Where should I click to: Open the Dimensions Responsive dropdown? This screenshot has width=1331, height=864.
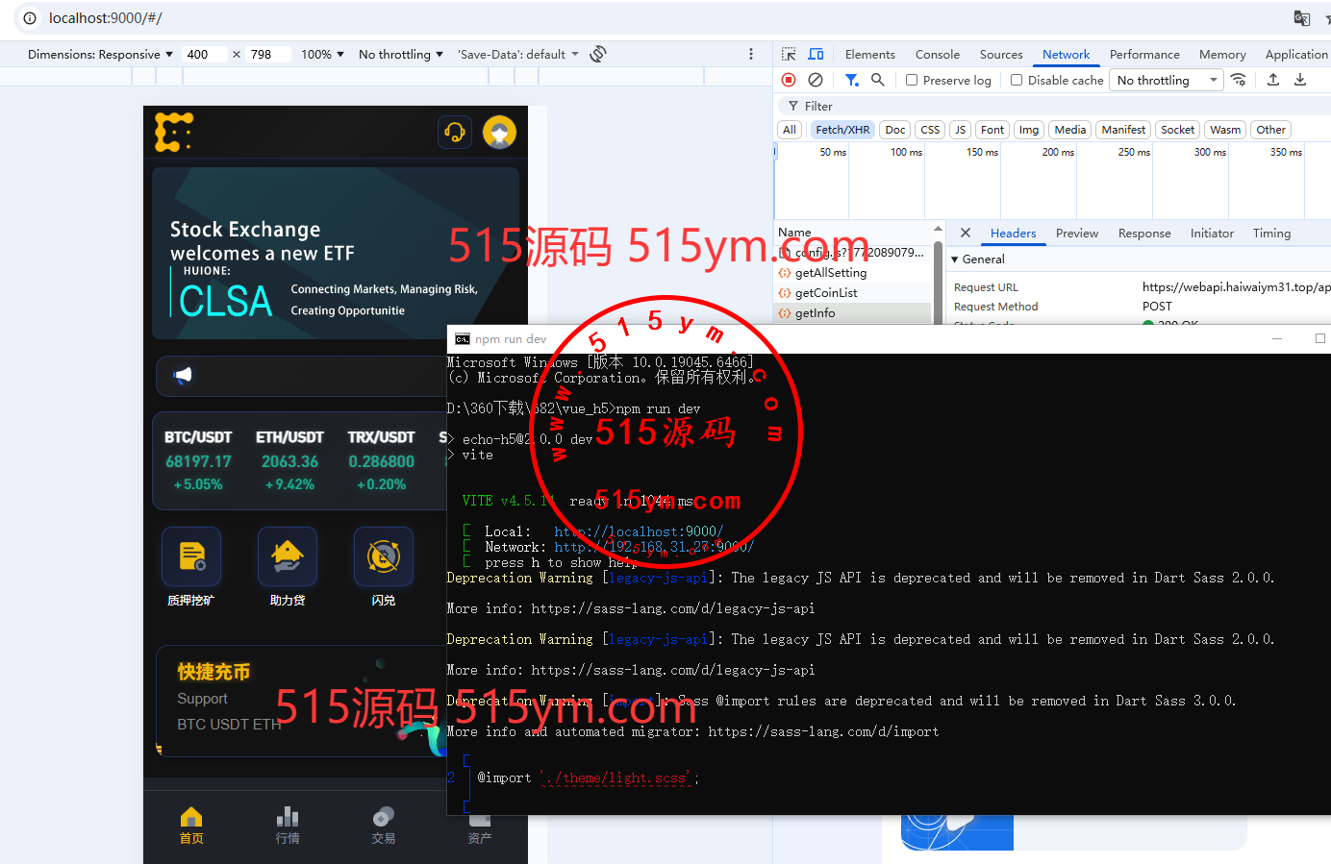tap(100, 55)
